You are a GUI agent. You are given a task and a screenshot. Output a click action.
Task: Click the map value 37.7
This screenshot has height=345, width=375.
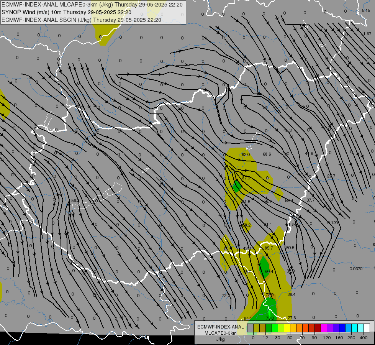coord(311,200)
